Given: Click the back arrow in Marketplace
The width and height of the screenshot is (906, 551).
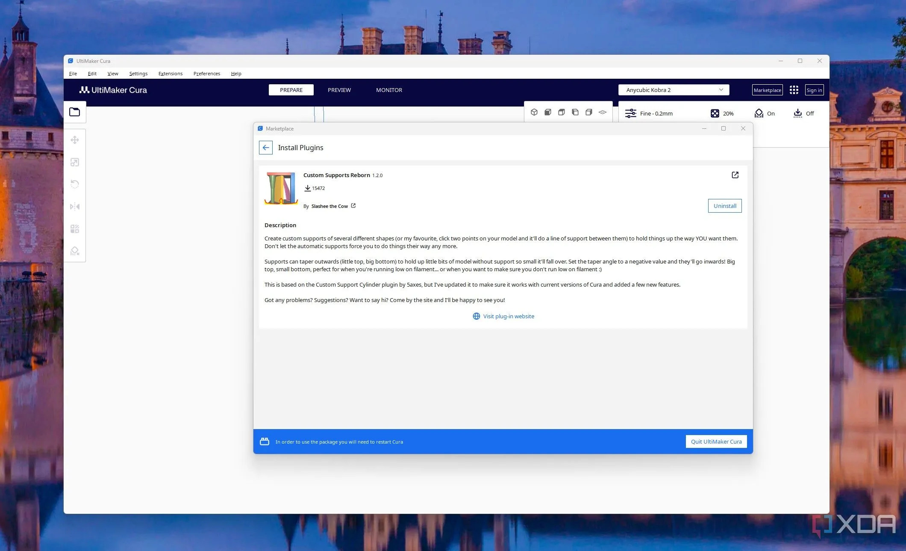Looking at the screenshot, I should [266, 148].
